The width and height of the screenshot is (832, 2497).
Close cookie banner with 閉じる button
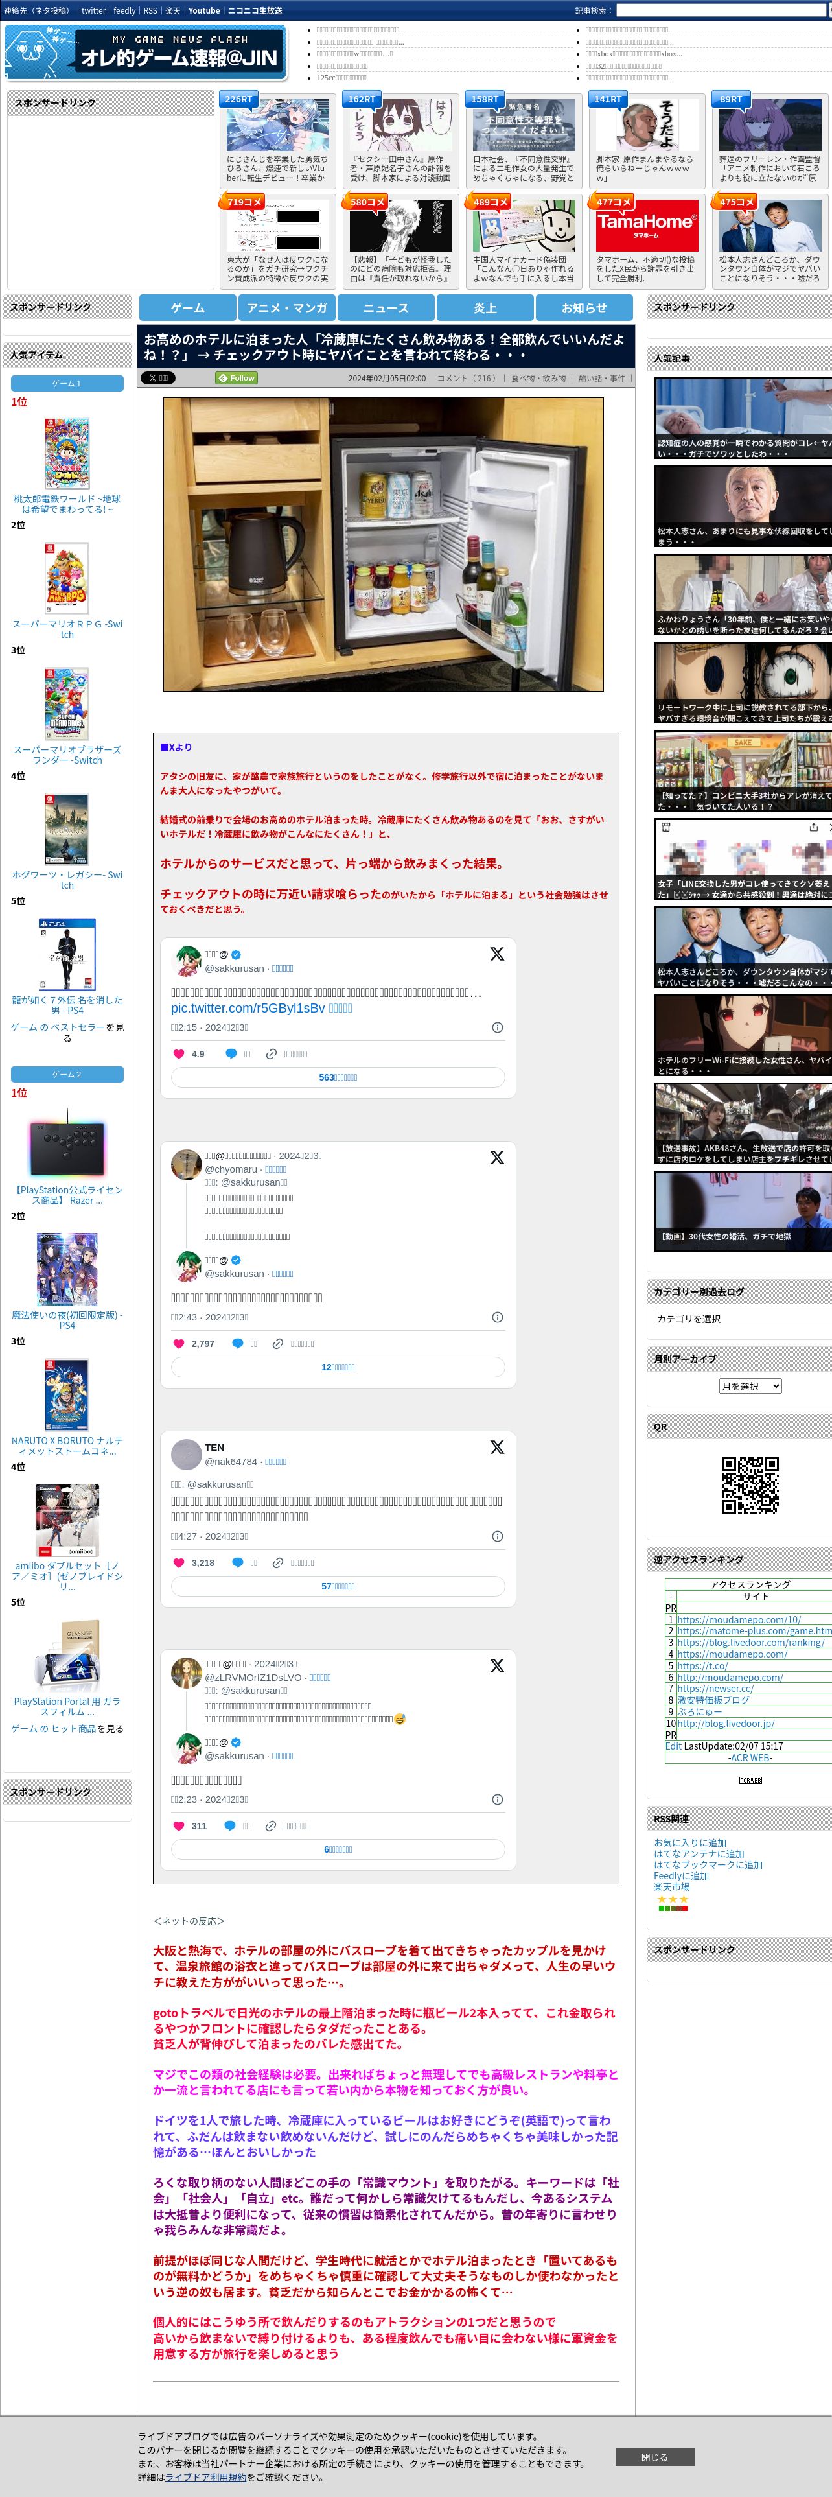point(654,2457)
